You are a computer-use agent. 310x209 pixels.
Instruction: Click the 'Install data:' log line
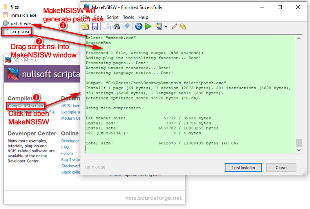152,128
